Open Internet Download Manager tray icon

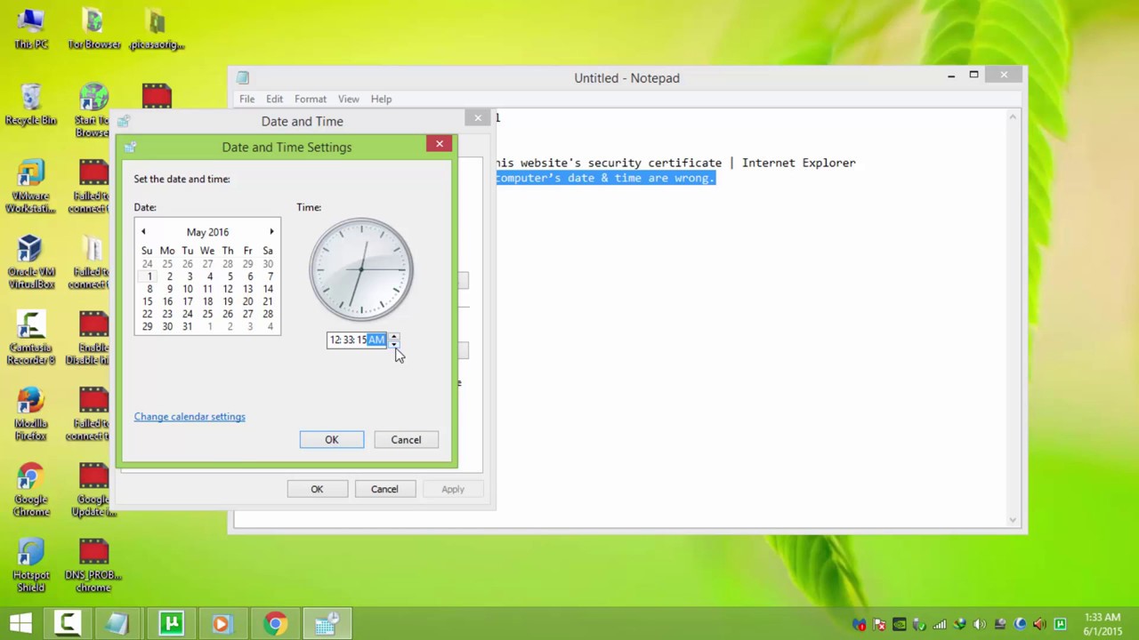tap(959, 624)
